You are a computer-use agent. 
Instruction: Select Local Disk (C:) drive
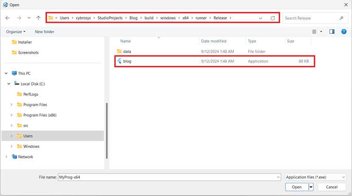coord(30,84)
